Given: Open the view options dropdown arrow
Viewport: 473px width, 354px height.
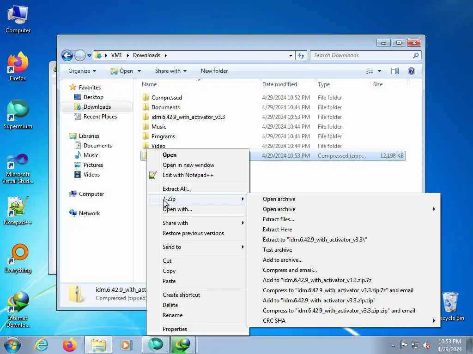Looking at the screenshot, I should point(380,71).
